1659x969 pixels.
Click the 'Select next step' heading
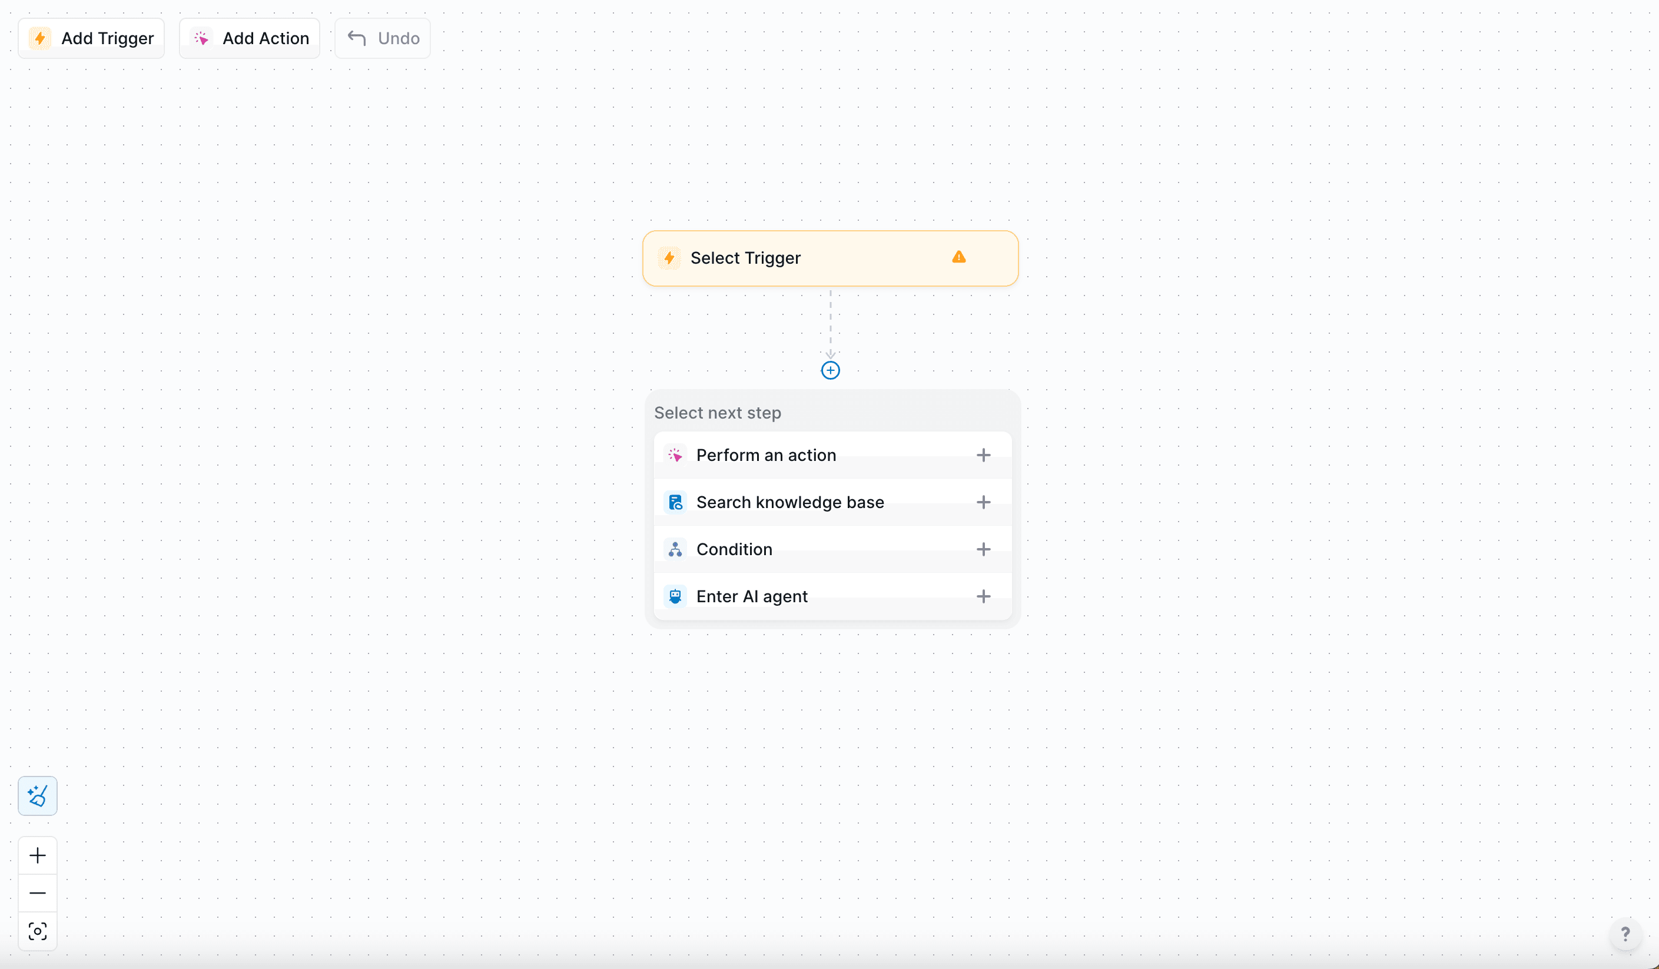coord(718,413)
